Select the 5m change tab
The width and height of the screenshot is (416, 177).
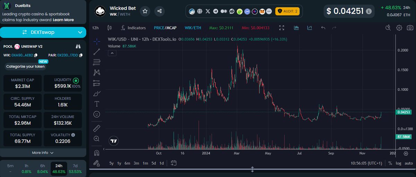pos(10,168)
